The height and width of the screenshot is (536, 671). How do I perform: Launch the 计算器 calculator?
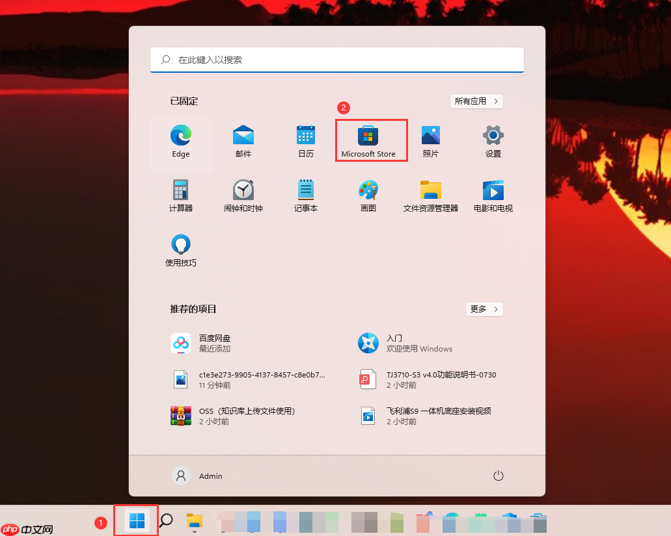(x=180, y=195)
